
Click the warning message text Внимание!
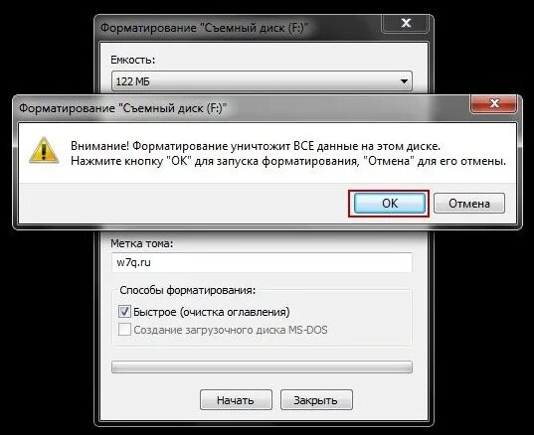(x=99, y=146)
